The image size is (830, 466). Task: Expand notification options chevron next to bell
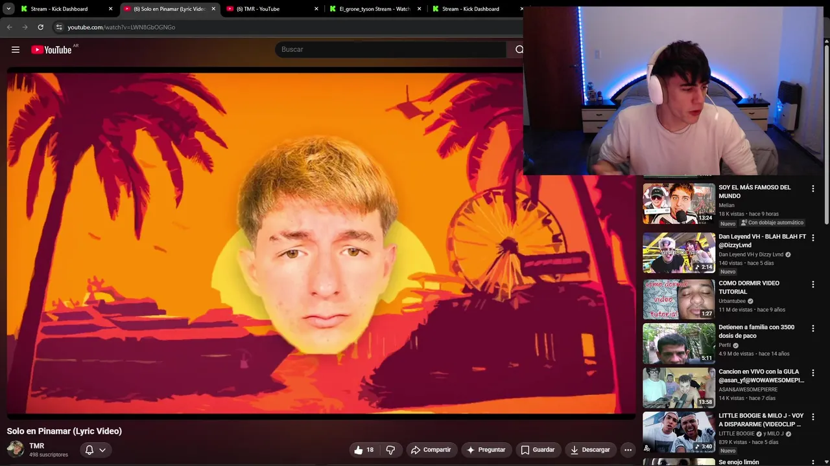102,450
